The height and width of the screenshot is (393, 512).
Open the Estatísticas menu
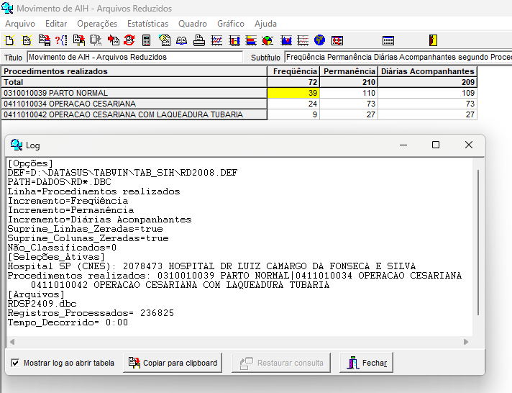(x=147, y=24)
